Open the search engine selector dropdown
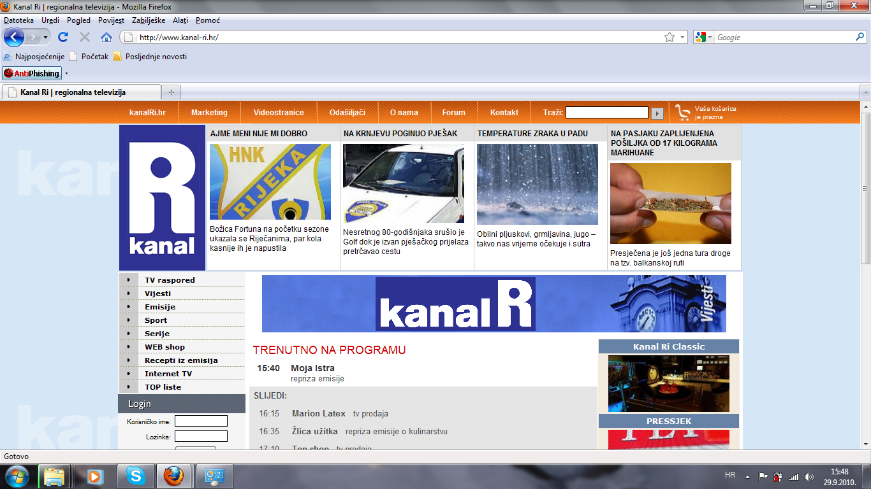The width and height of the screenshot is (871, 489). pyautogui.click(x=704, y=38)
